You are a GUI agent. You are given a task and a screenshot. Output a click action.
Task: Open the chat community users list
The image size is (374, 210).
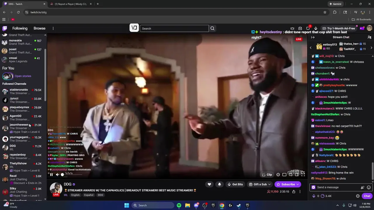point(369,37)
